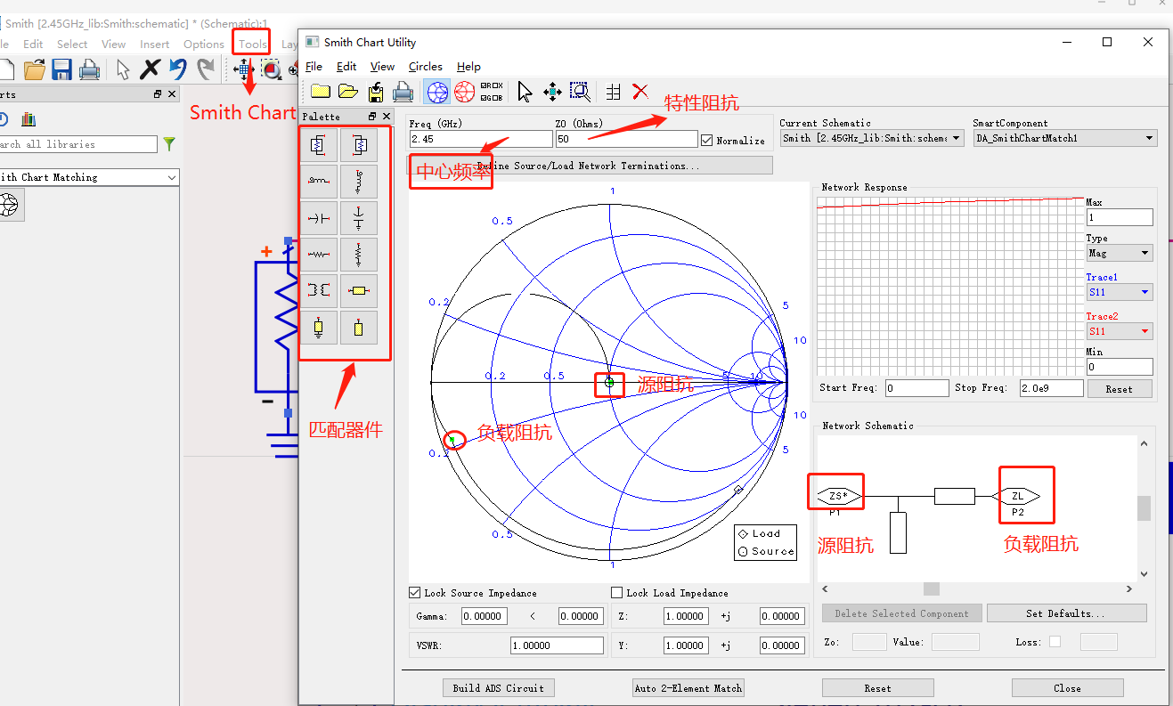
Task: Select the shunt capacitor in the Palette
Action: tap(359, 217)
